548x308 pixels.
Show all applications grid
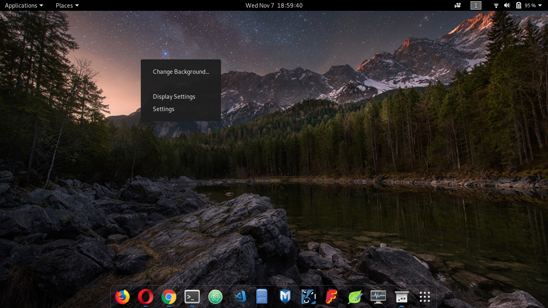pos(425,297)
